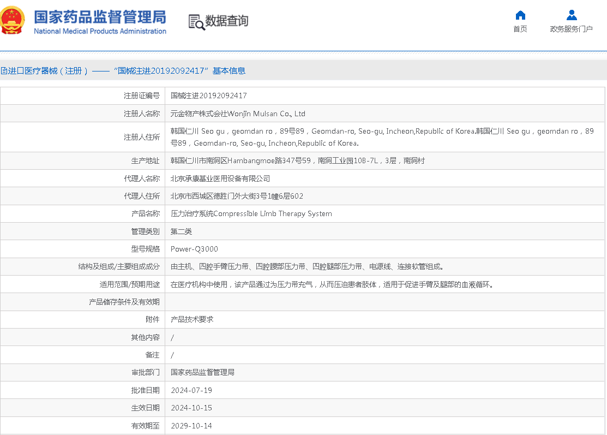
Task: Click the 数据查询 heading text
Action: (227, 21)
